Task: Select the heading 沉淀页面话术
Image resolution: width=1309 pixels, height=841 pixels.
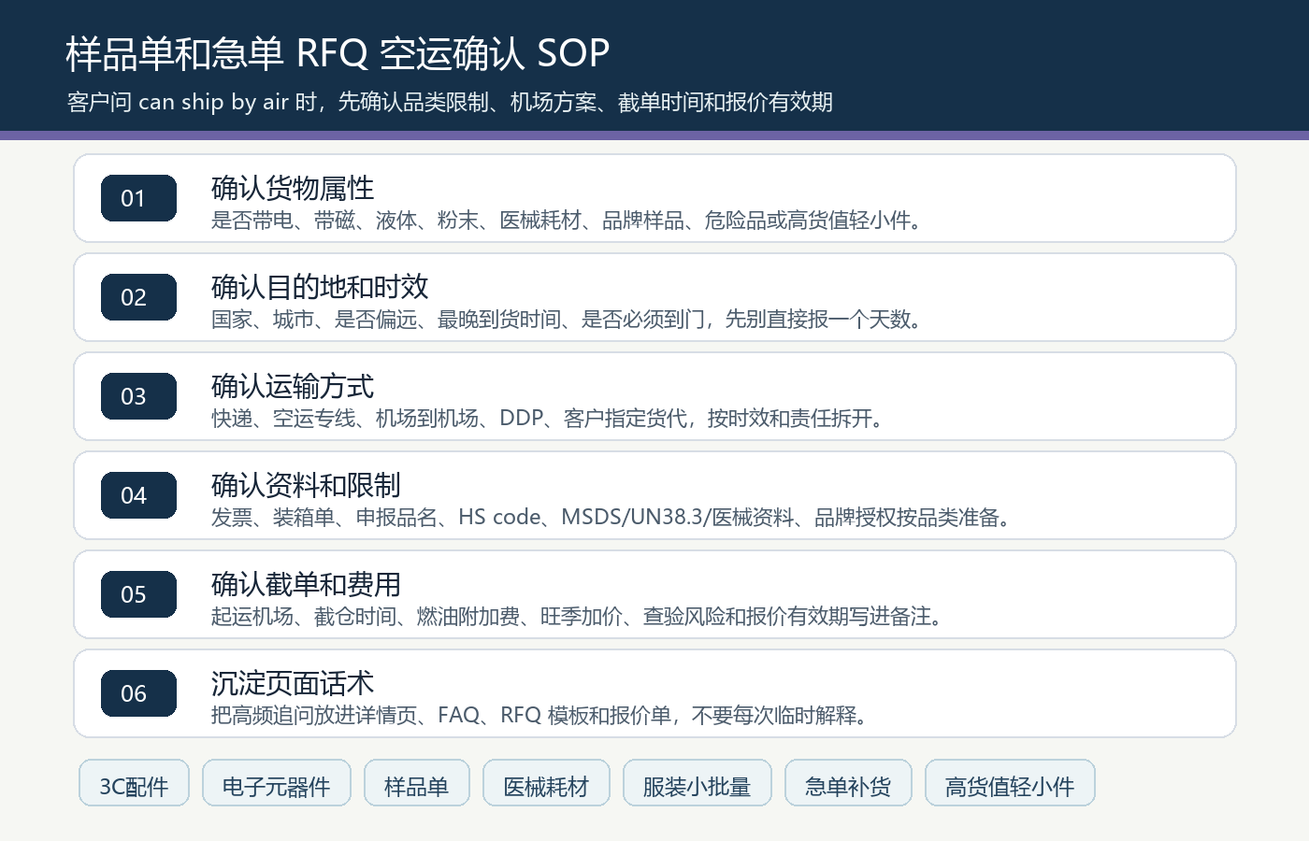Action: 293,683
